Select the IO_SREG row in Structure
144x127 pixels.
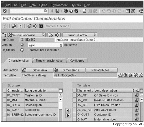click(x=5, y=105)
